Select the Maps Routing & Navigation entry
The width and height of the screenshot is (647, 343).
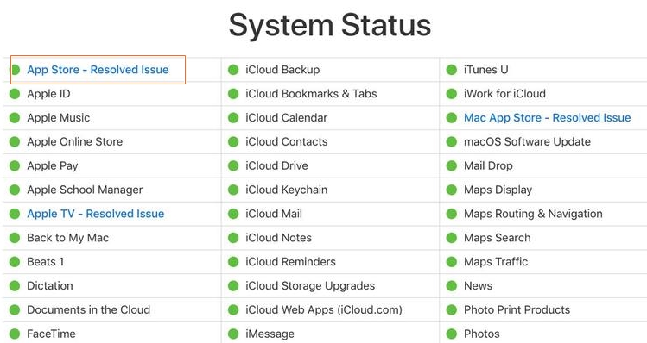(533, 214)
